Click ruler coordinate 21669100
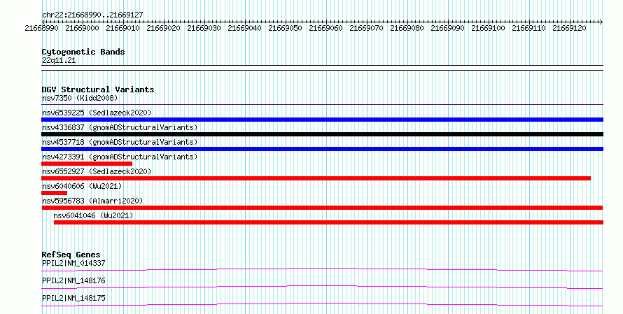The height and width of the screenshot is (314, 623). coord(488,28)
